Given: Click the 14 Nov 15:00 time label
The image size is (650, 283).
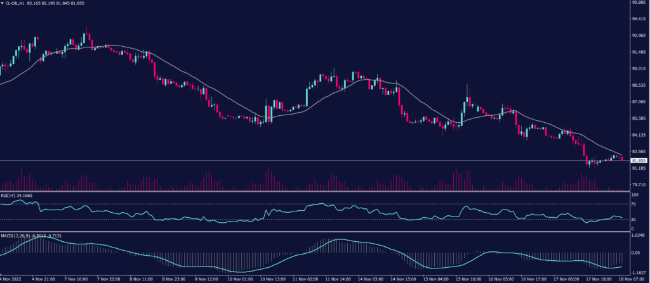Looking at the screenshot, I should pyautogui.click(x=403, y=279).
